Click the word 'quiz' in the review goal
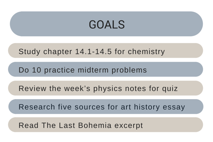The image size is (213, 142). (x=170, y=89)
